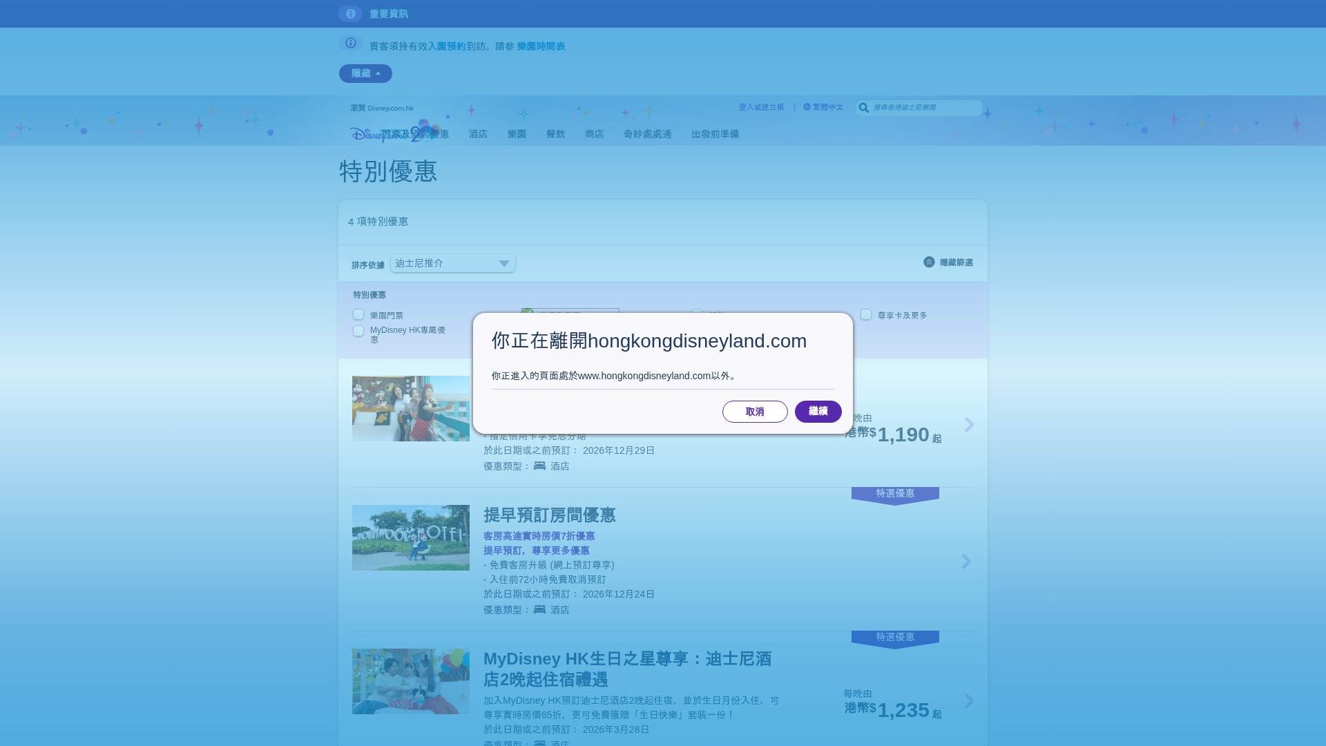Open the birthday offer thumbnail with balloons
1326x746 pixels.
pos(411,681)
